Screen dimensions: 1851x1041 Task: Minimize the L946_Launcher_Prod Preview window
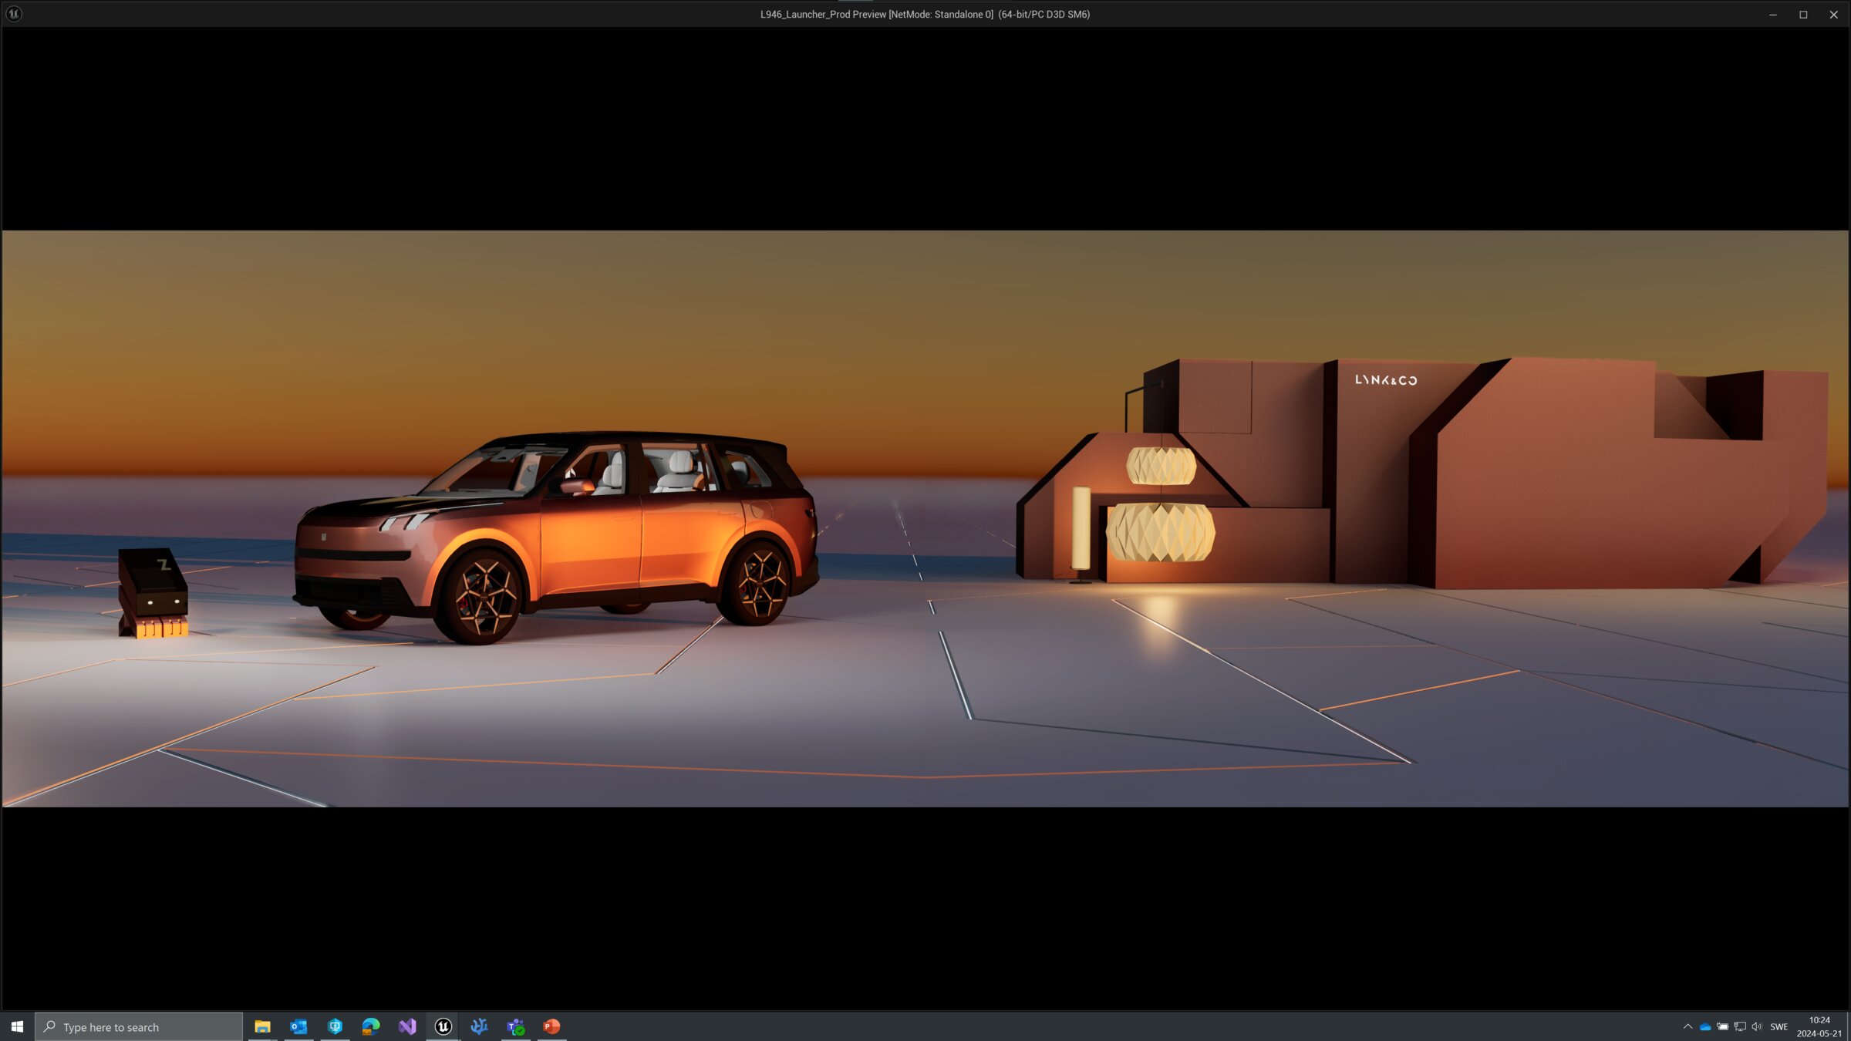tap(1773, 14)
